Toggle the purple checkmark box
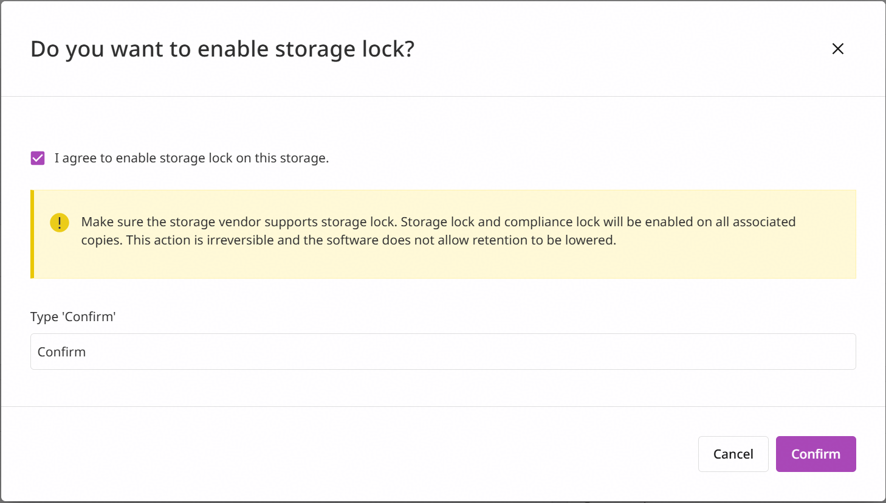Screen dimensions: 886x503 pyautogui.click(x=38, y=158)
